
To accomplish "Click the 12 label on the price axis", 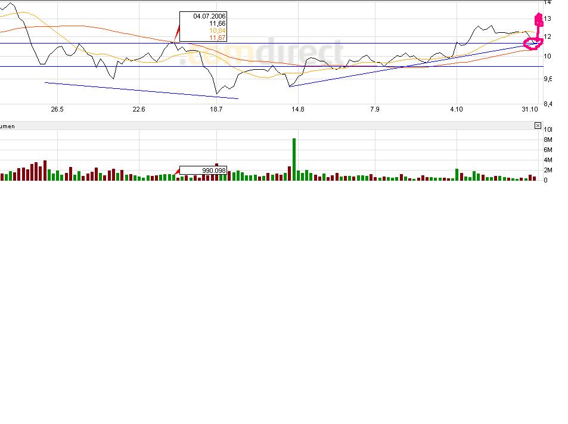I will [547, 36].
